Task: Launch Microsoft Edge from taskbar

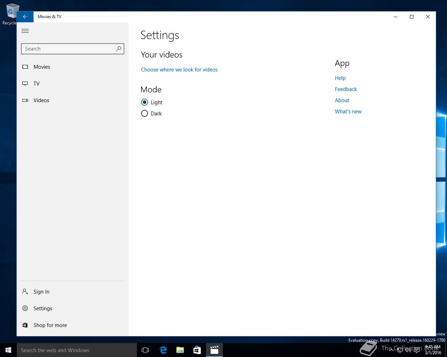Action: point(163,350)
